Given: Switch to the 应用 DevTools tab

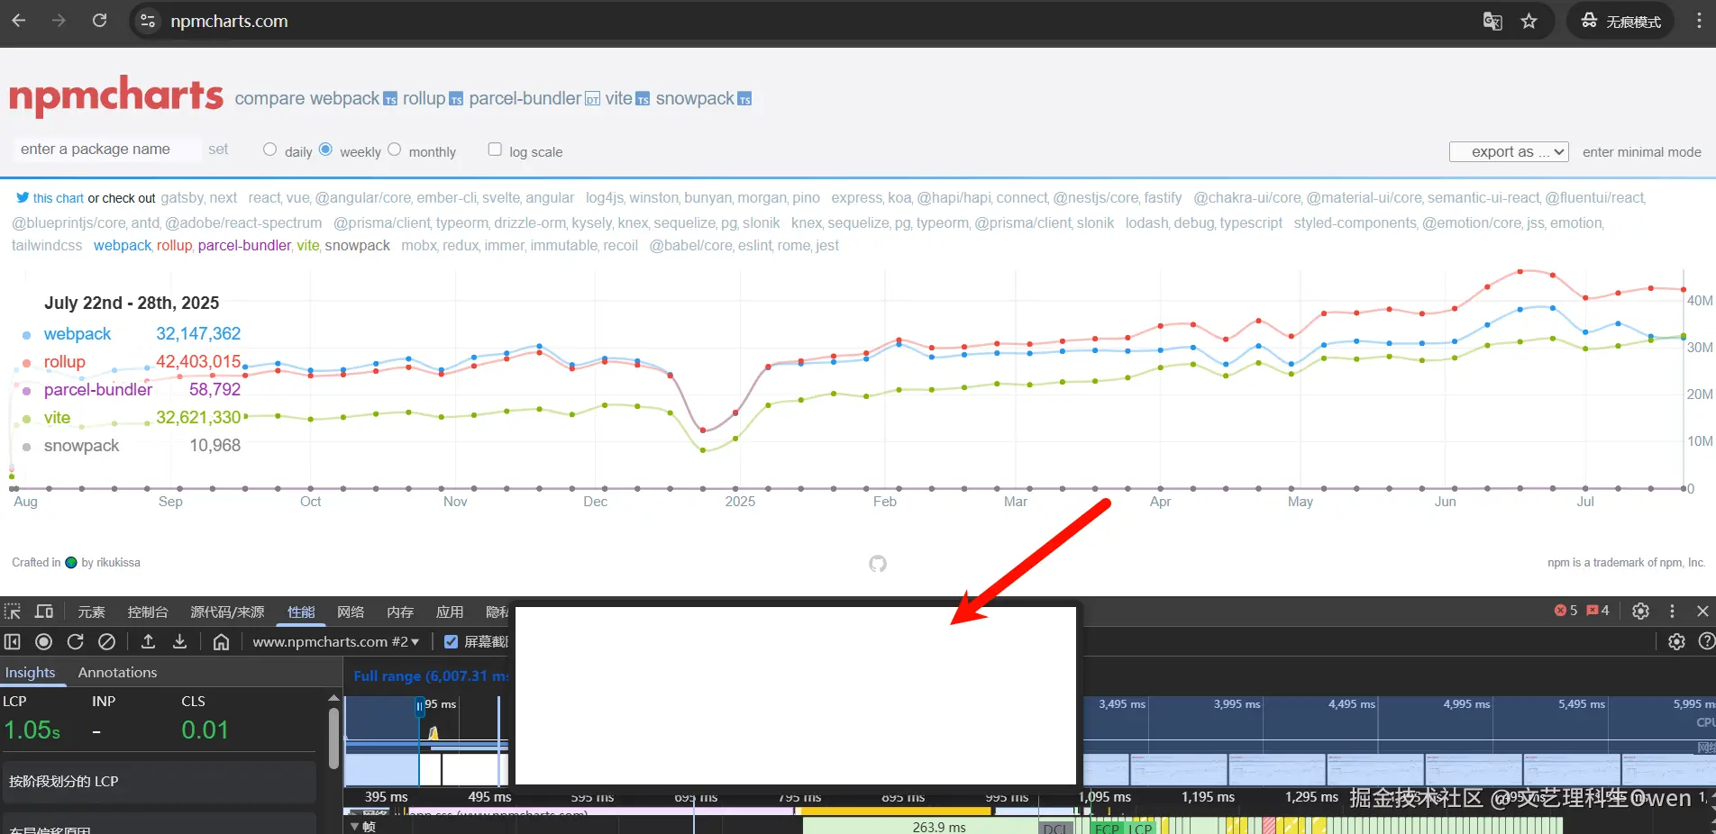Looking at the screenshot, I should coord(450,612).
